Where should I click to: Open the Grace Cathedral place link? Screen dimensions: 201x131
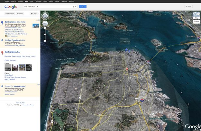10,79
